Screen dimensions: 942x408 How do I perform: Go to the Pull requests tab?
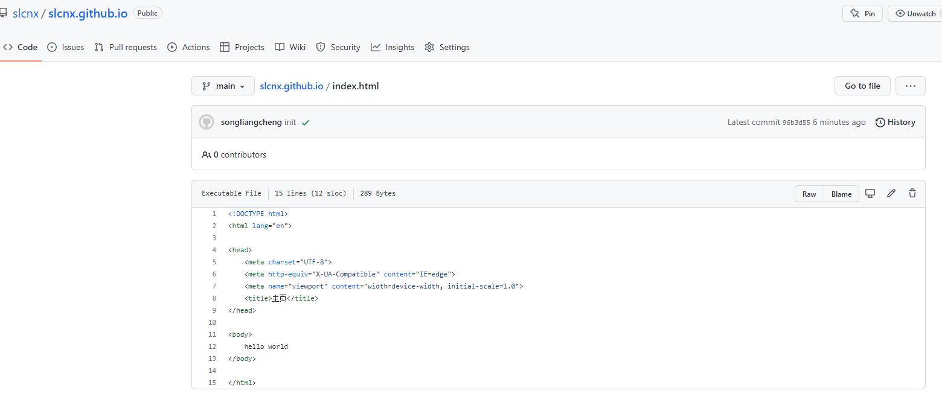point(126,47)
